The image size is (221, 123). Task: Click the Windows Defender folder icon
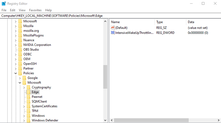pos(29,120)
